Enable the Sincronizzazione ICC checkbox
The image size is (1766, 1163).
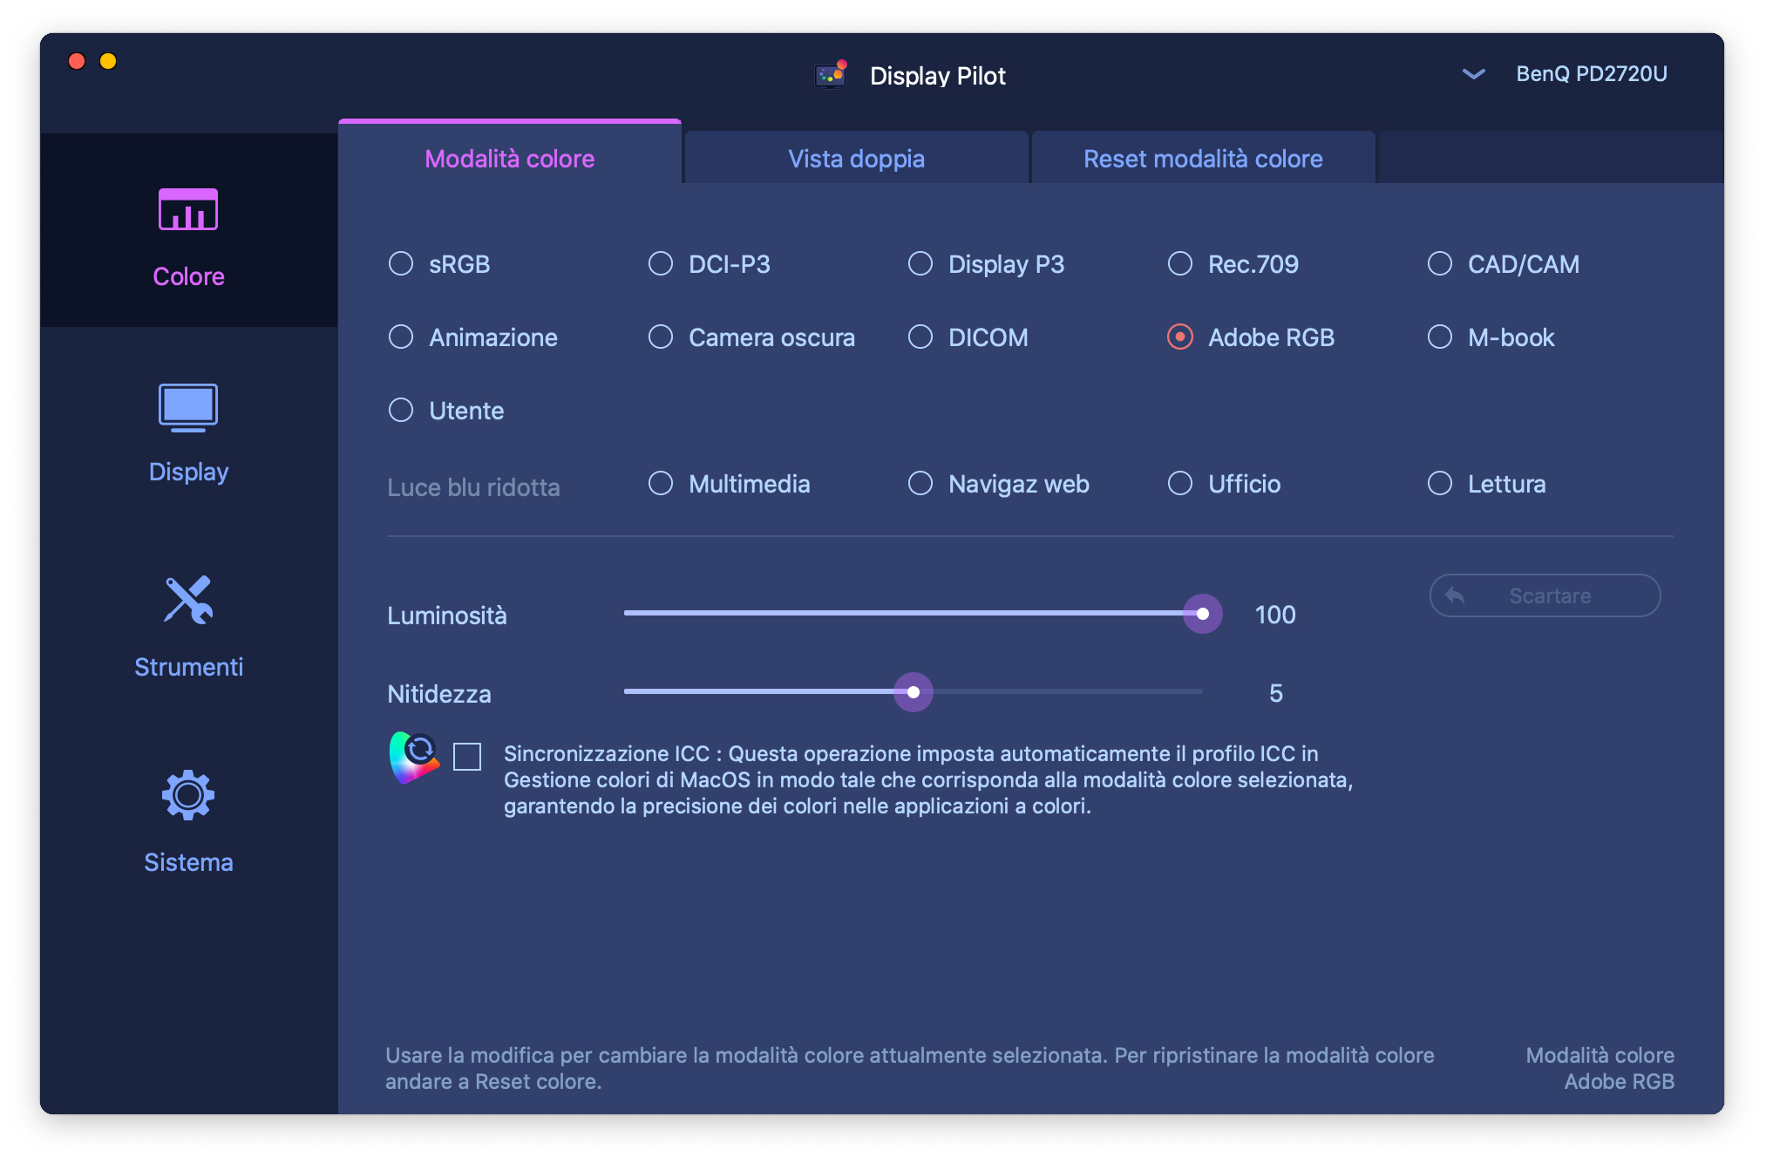(x=467, y=757)
